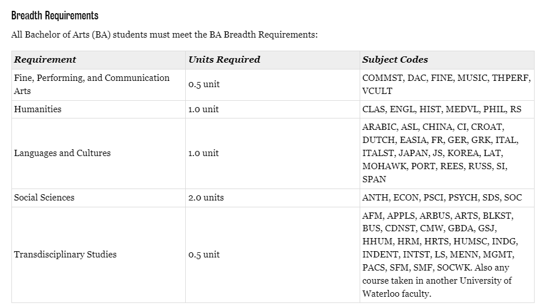Viewport: 542px width, 307px height.
Task: Click the Languages and Cultures 1.0 unit cell
Action: pyautogui.click(x=272, y=153)
